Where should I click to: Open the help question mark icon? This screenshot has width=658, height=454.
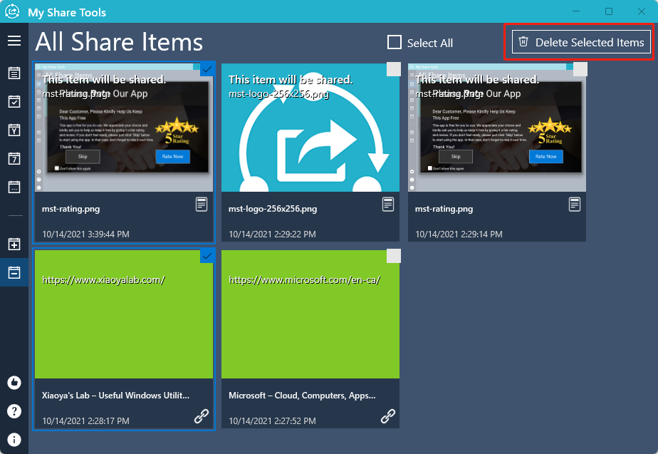click(14, 411)
